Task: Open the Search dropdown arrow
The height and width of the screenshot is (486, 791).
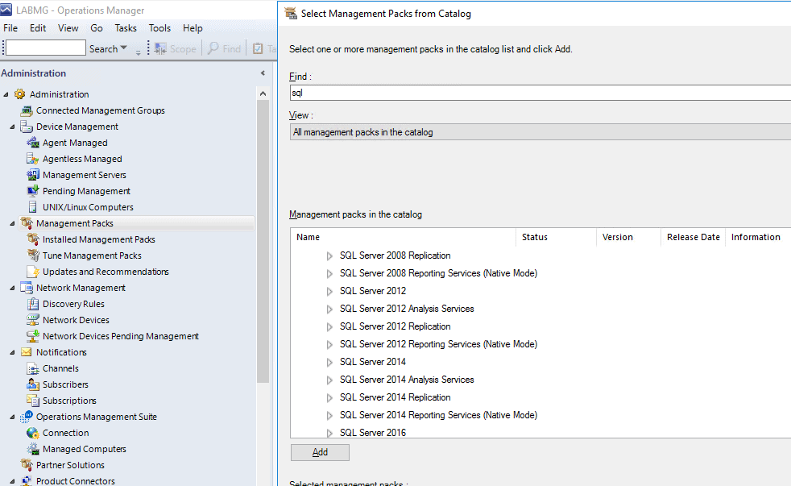Action: coord(123,48)
